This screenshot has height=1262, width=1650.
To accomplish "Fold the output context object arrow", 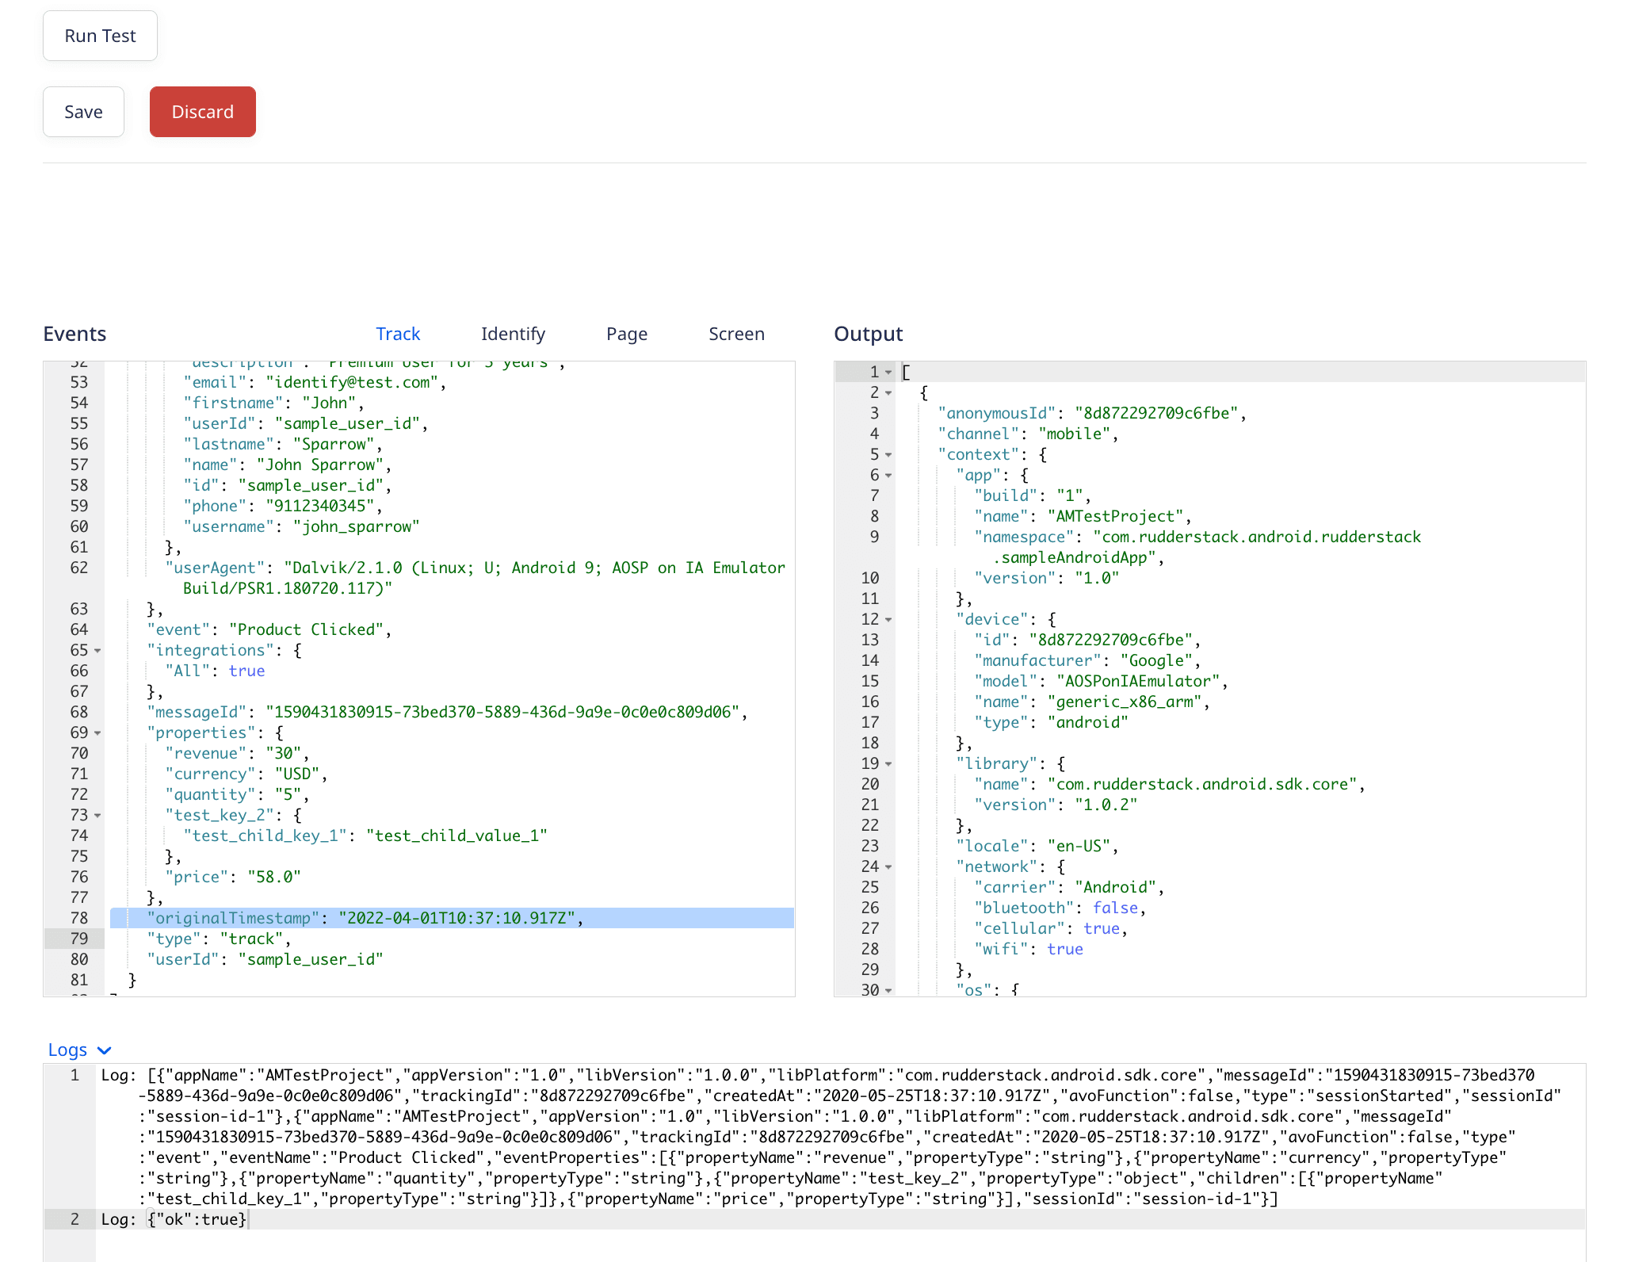I will (889, 455).
